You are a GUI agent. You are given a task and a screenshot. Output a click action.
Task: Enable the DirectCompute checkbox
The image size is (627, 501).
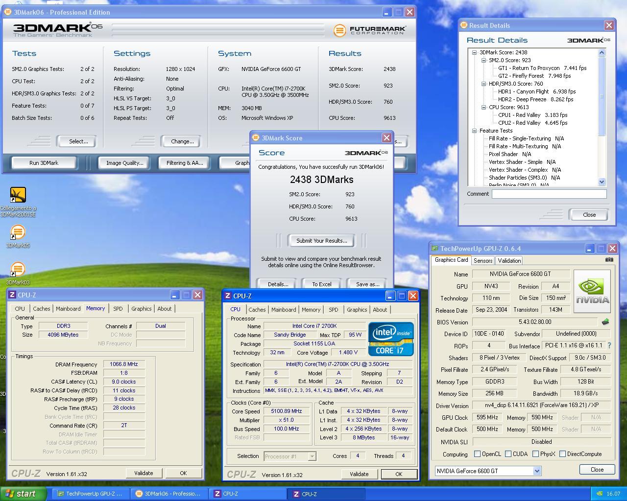(562, 454)
